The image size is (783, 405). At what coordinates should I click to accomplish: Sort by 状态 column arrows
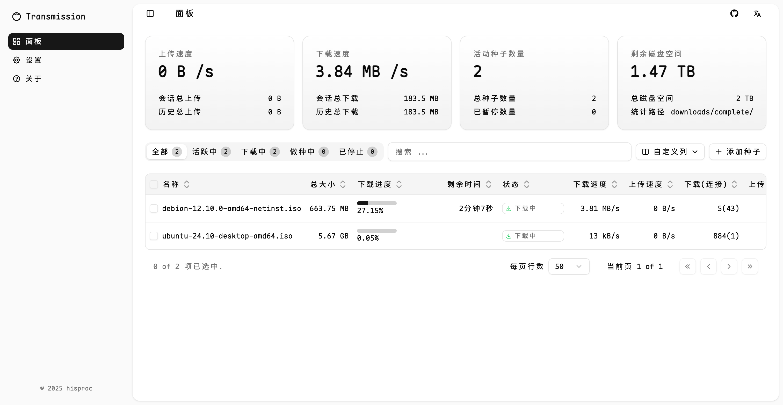pos(526,184)
